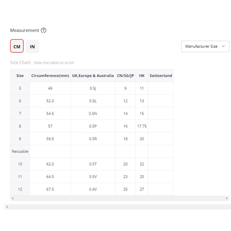Switch measurement units to CM
The height and width of the screenshot is (231, 231).
(x=17, y=46)
